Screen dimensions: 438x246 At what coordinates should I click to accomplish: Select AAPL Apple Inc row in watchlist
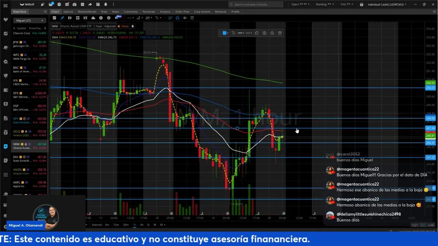click(30, 184)
